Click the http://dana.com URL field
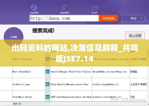Screen dimensions: 149x106 pos(64,18)
